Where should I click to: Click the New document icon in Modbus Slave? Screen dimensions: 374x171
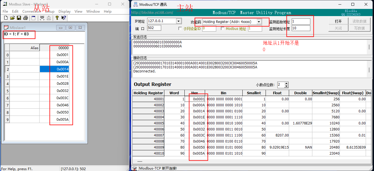click(6, 18)
